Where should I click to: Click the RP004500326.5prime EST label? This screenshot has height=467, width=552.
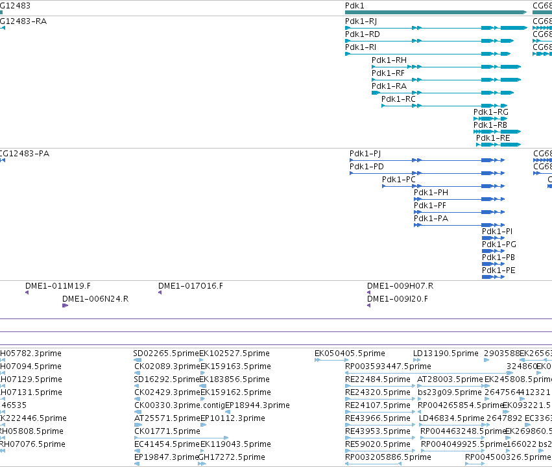(508, 457)
